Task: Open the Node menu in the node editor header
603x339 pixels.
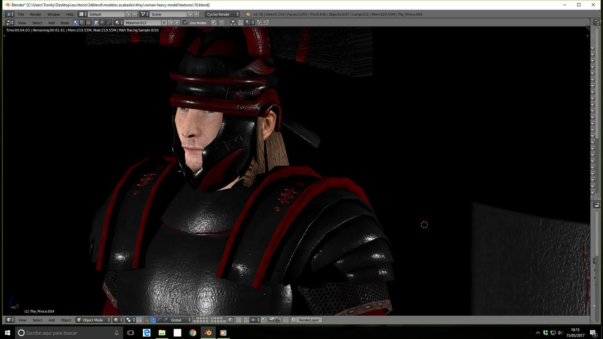Action: point(65,23)
